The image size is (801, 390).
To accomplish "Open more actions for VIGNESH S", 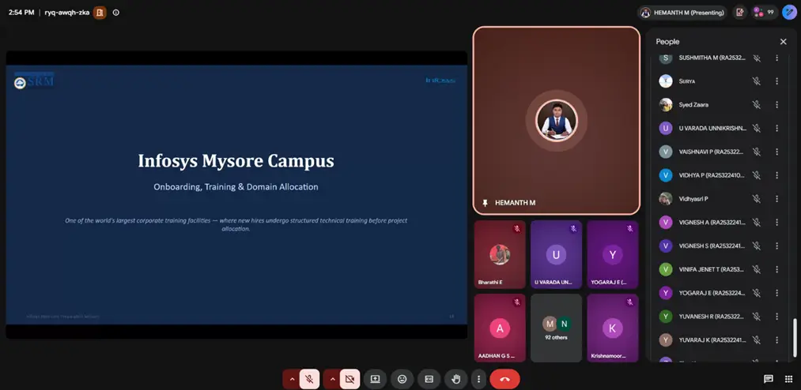I will [x=777, y=246].
